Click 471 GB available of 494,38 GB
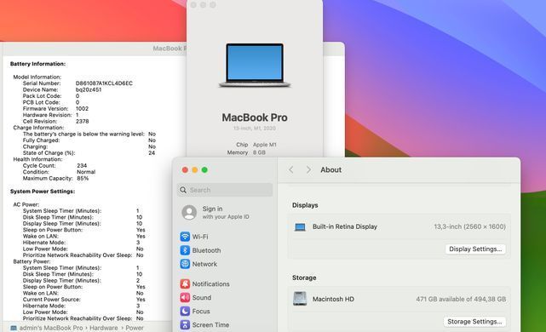The width and height of the screenshot is (546, 332). (x=461, y=299)
